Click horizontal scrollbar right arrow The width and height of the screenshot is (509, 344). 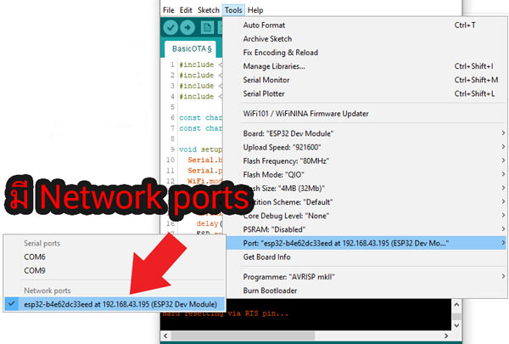click(446, 336)
